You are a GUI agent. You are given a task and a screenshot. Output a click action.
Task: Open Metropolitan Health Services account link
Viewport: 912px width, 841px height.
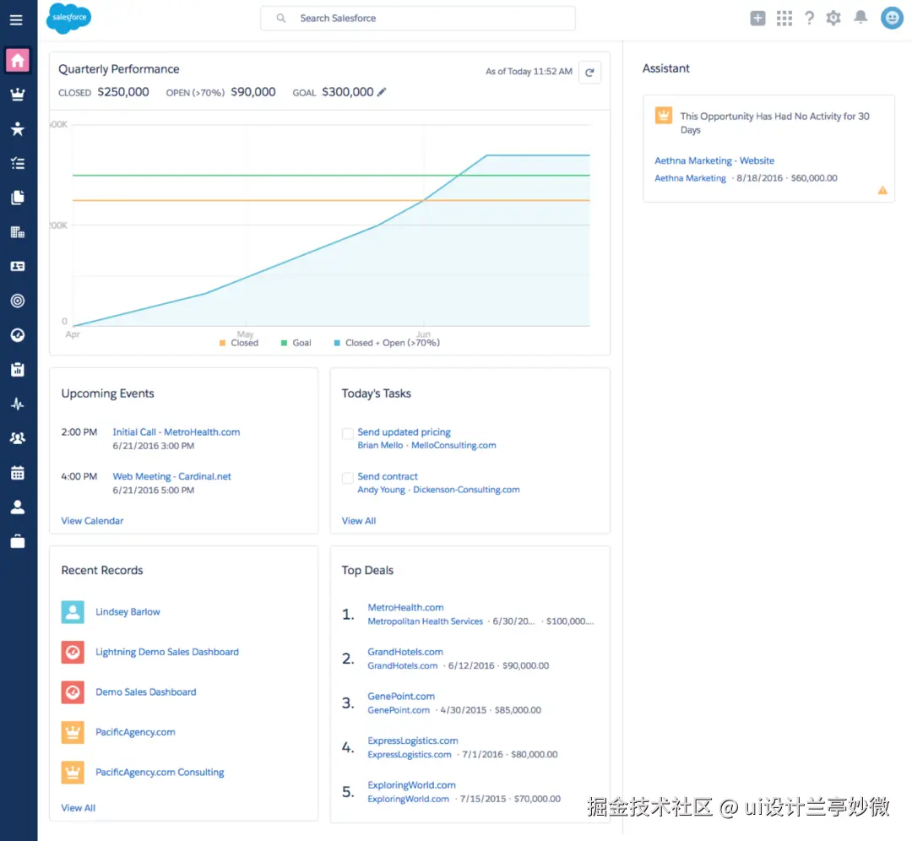pos(425,621)
